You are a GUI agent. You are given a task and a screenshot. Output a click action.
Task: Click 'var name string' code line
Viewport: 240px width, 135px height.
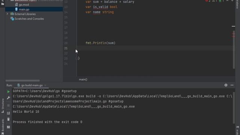tap(100, 12)
